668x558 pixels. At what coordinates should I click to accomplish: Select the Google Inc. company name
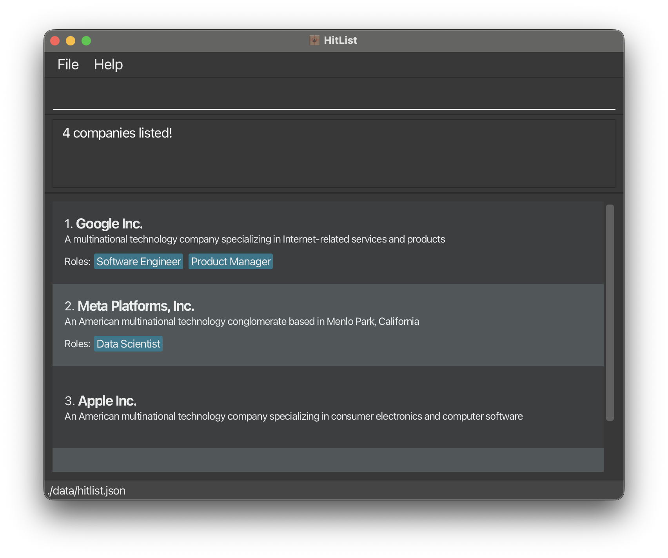tap(109, 224)
